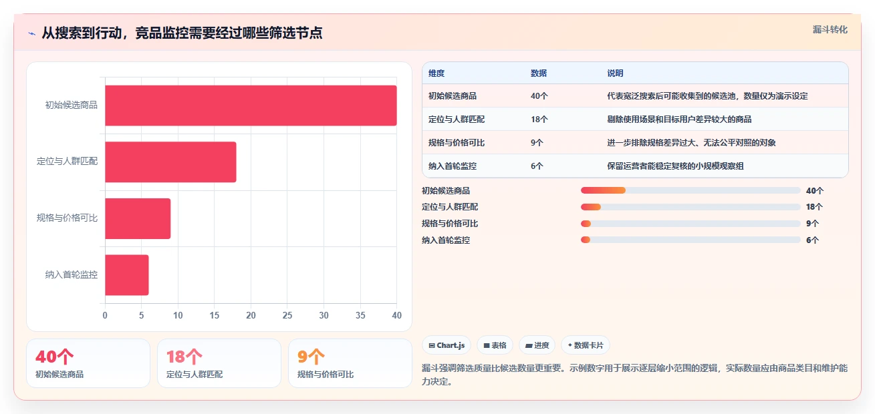Image resolution: width=875 pixels, height=414 pixels.
Task: Click the chart axis label 初始候选商品
Action: pos(72,105)
